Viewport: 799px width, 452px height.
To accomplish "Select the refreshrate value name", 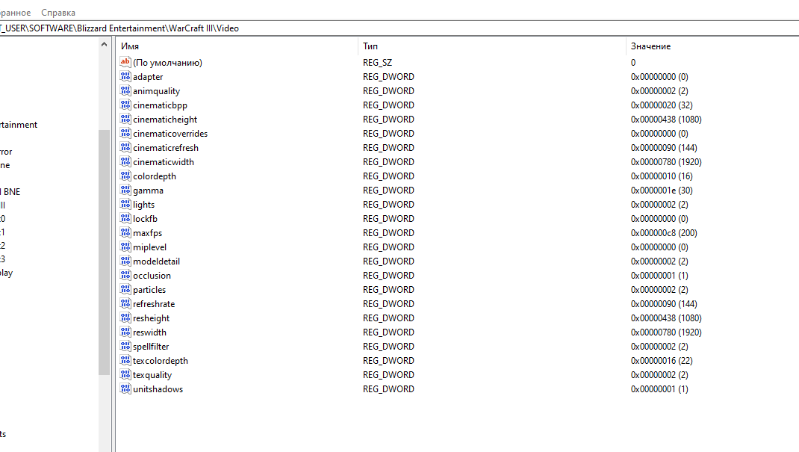I will click(154, 304).
